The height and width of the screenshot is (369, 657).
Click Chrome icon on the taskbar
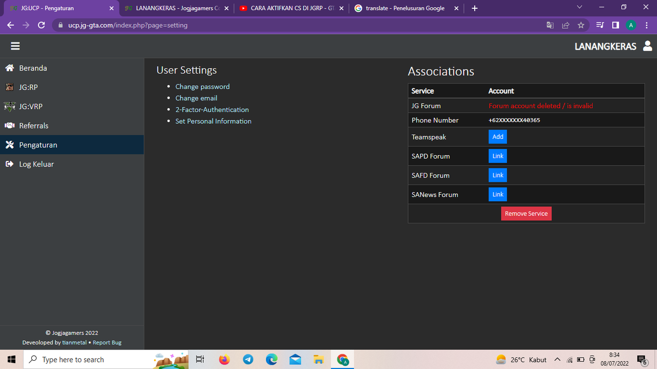(342, 359)
